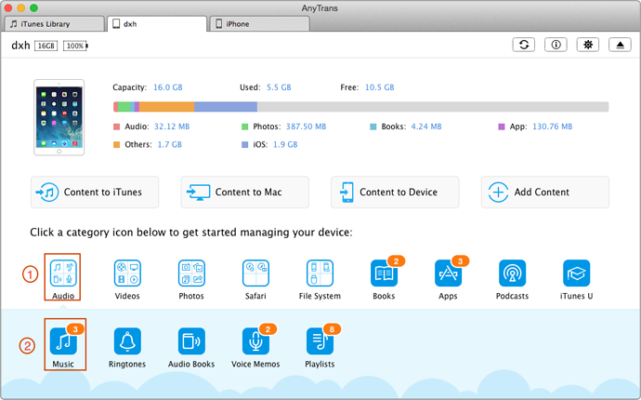Click the Audio size 32.12 MB
Viewport: 641px width, 400px height.
coord(172,127)
